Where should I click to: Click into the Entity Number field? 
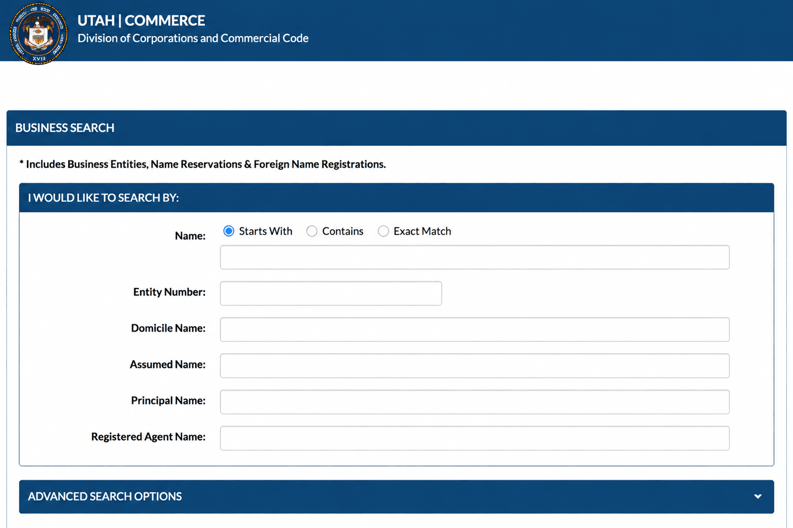pyautogui.click(x=331, y=293)
